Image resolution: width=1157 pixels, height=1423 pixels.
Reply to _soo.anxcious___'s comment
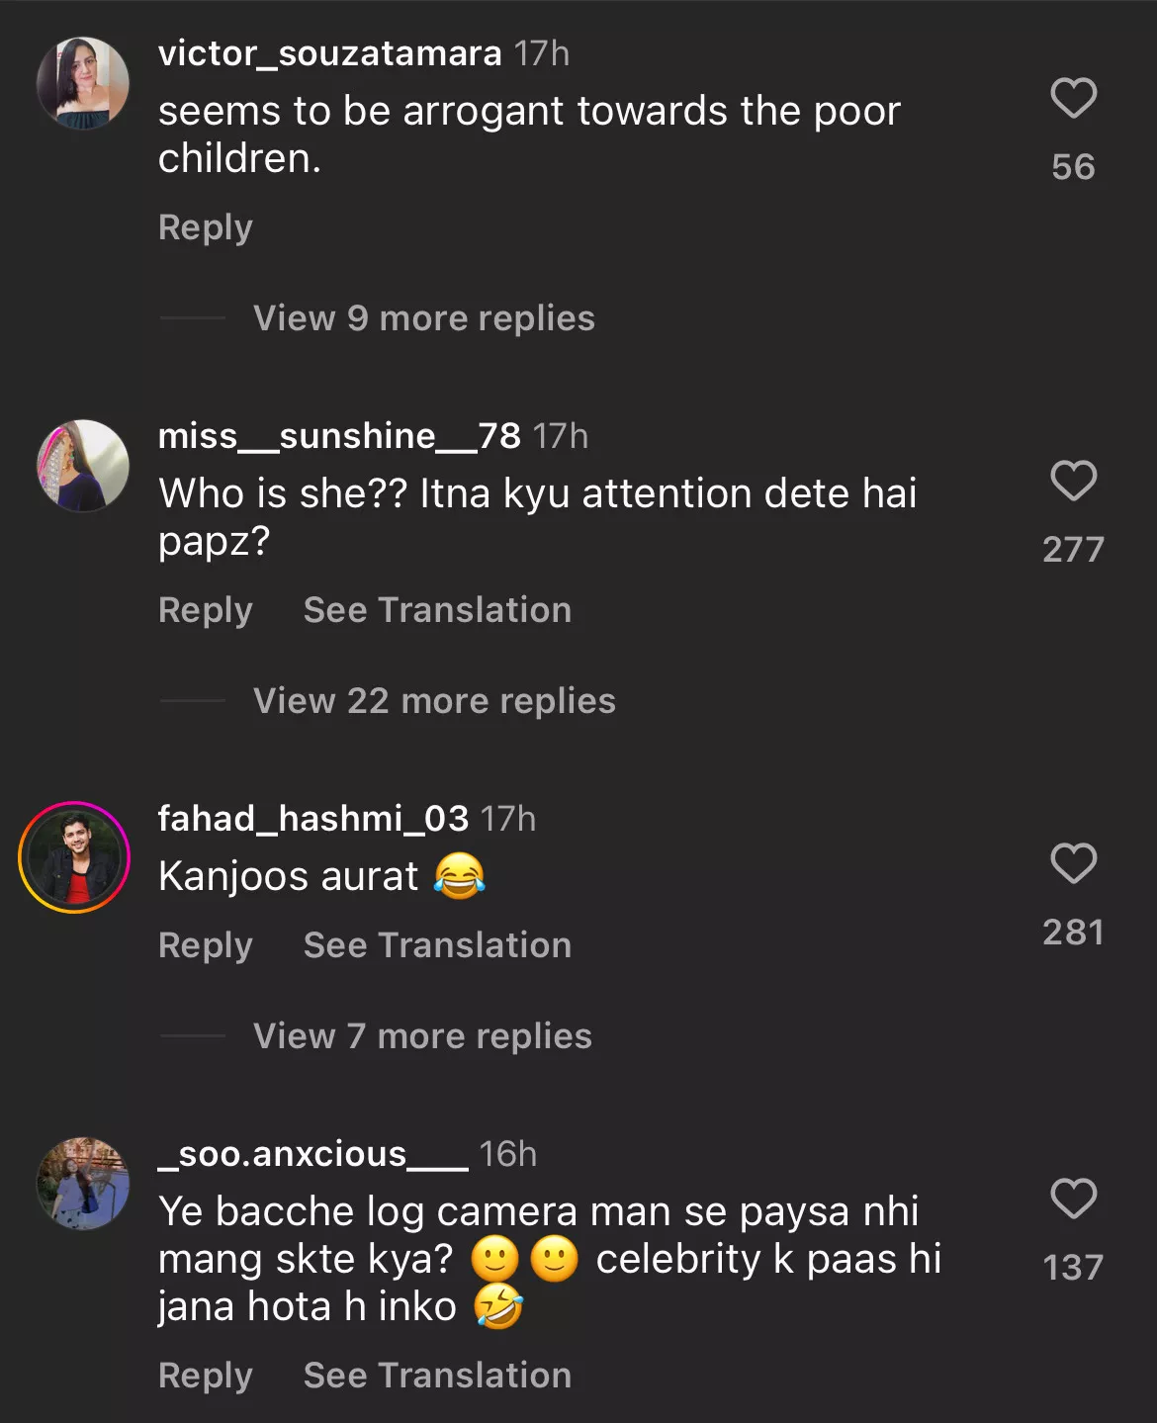[206, 1376]
